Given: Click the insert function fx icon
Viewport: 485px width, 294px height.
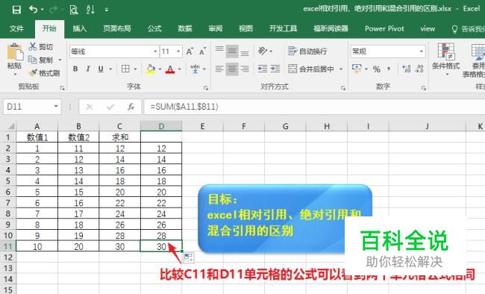Looking at the screenshot, I should [x=131, y=107].
